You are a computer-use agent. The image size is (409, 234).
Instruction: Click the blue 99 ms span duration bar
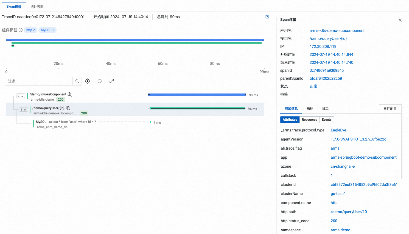197,95
